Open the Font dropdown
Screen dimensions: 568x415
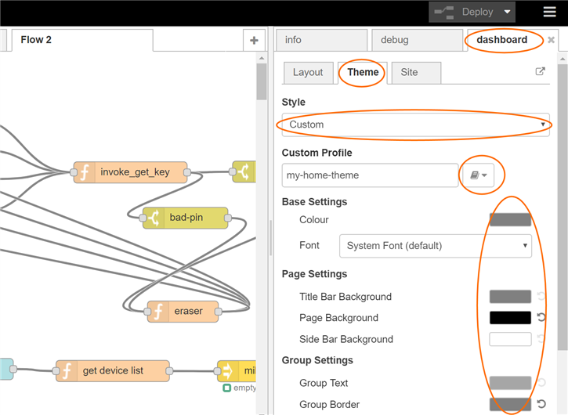point(436,246)
